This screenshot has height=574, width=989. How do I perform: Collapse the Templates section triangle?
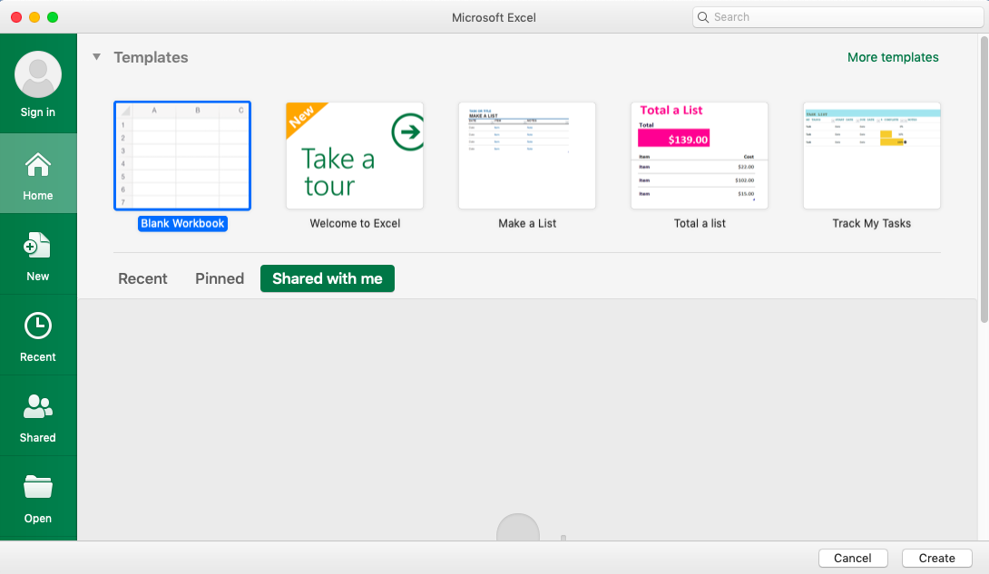[96, 57]
